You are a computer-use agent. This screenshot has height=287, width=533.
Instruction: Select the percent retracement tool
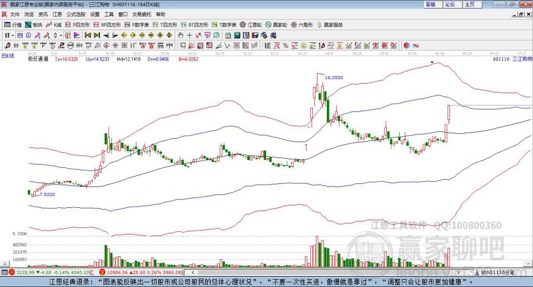[x=286, y=45]
